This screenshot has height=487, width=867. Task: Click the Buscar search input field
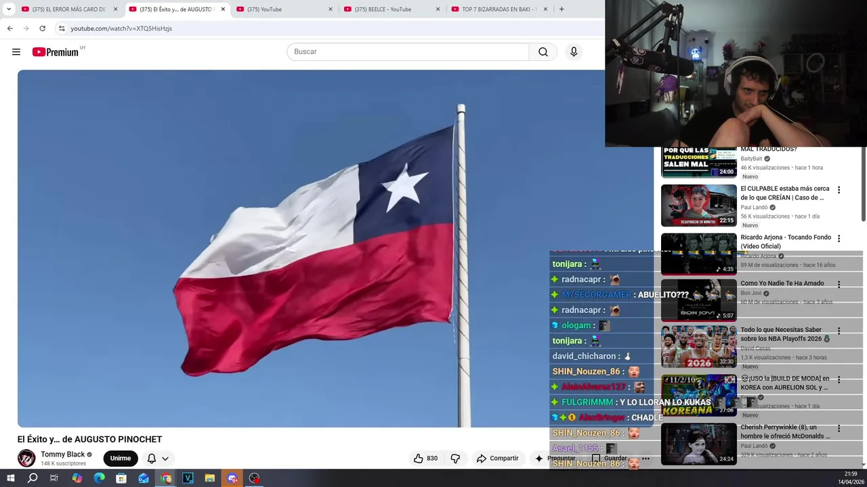[408, 52]
